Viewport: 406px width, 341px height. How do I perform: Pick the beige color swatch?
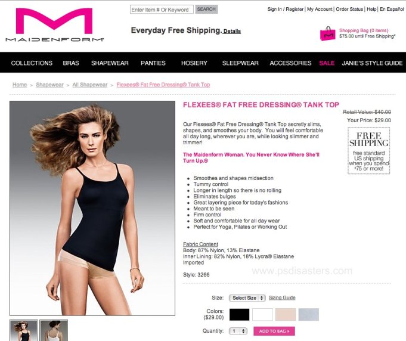click(x=286, y=315)
